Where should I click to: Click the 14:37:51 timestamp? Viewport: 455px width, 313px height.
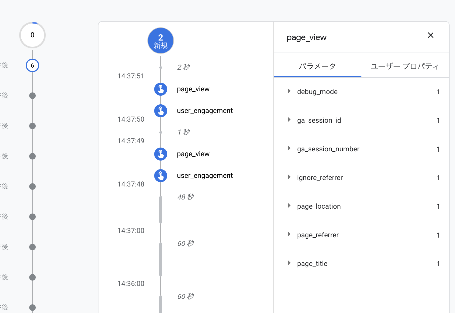[x=131, y=76]
